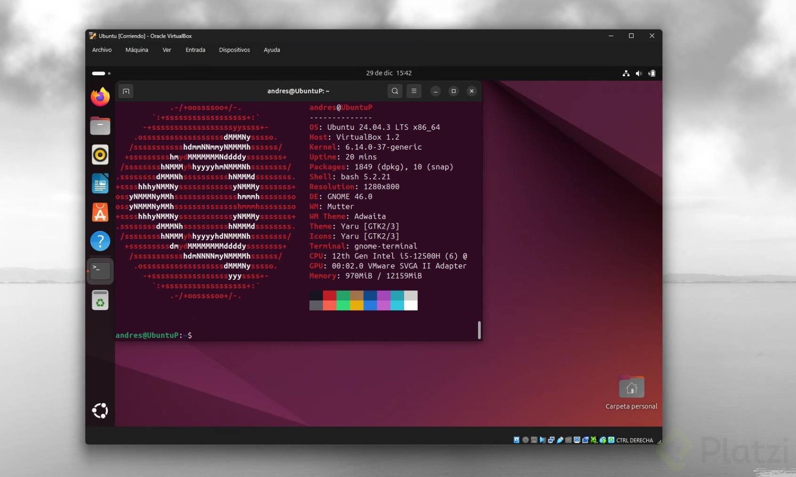The height and width of the screenshot is (477, 796).
Task: Click the recording indicator in the VirtualBox status bar
Action: point(585,440)
